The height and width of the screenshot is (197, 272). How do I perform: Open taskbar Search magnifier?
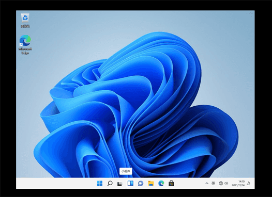click(x=110, y=184)
